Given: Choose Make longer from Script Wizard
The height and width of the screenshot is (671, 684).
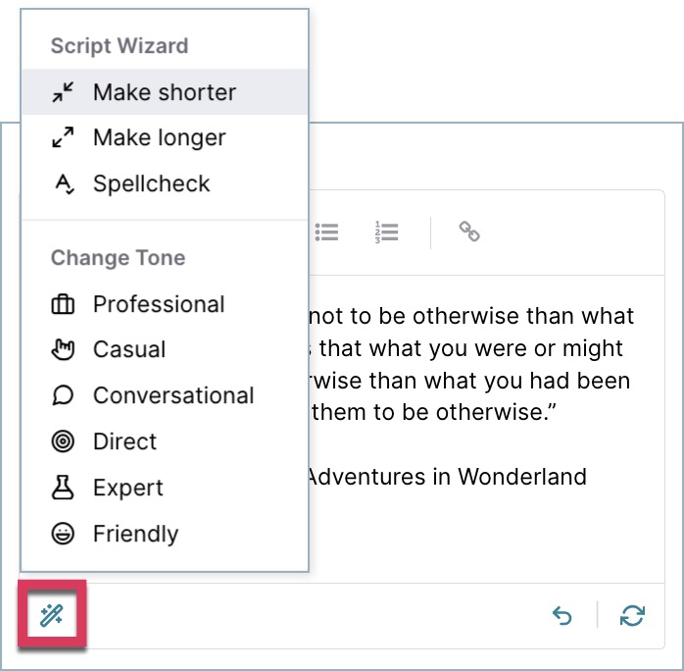Looking at the screenshot, I should 165,137.
